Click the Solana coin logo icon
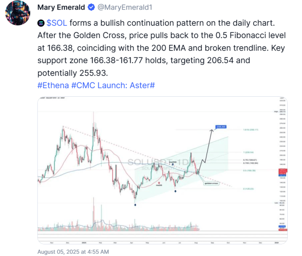This screenshot has height=256, width=302. (41, 23)
